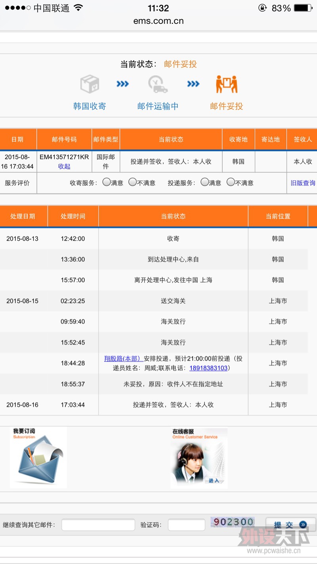Tap the Wi-Fi status bar icon
Image resolution: width=317 pixels, height=564 pixels.
[x=78, y=8]
